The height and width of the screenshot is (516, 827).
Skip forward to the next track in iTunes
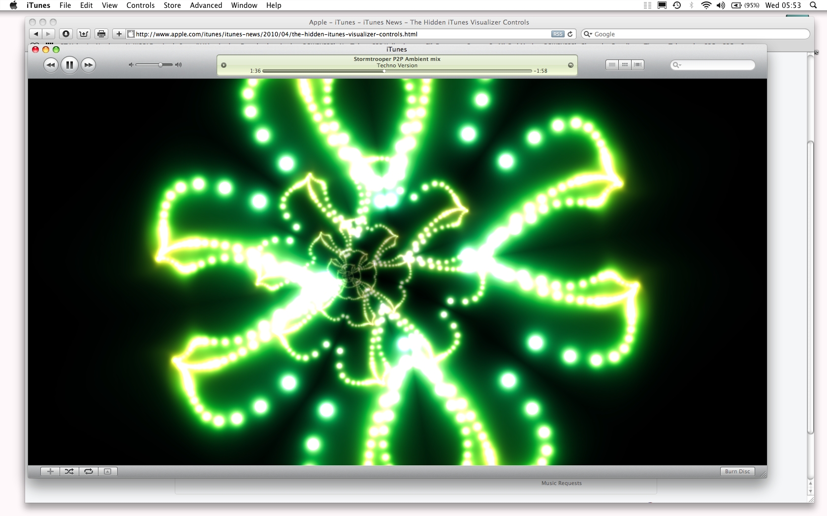(x=88, y=65)
